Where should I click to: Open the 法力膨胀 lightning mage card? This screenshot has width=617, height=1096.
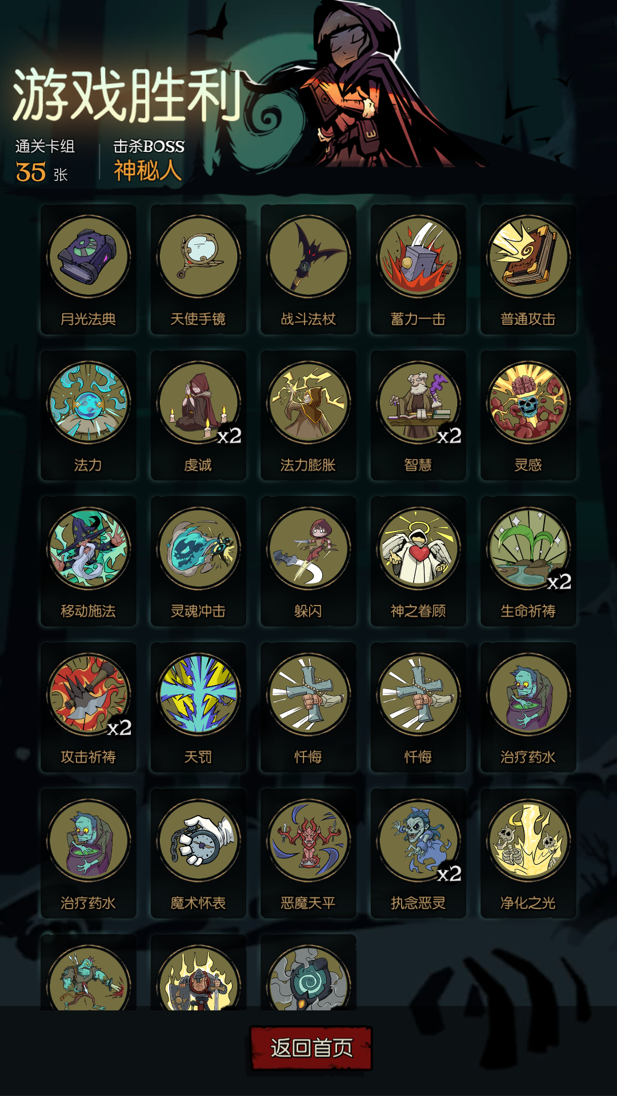tap(308, 416)
